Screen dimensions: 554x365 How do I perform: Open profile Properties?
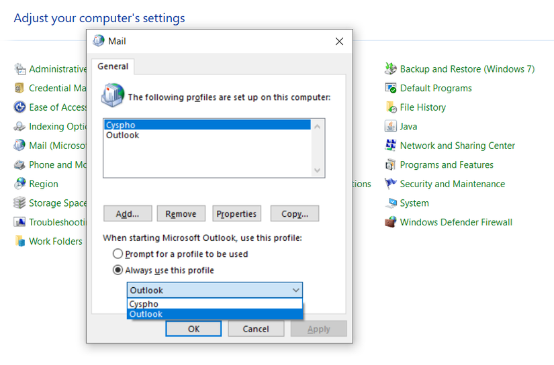[236, 213]
